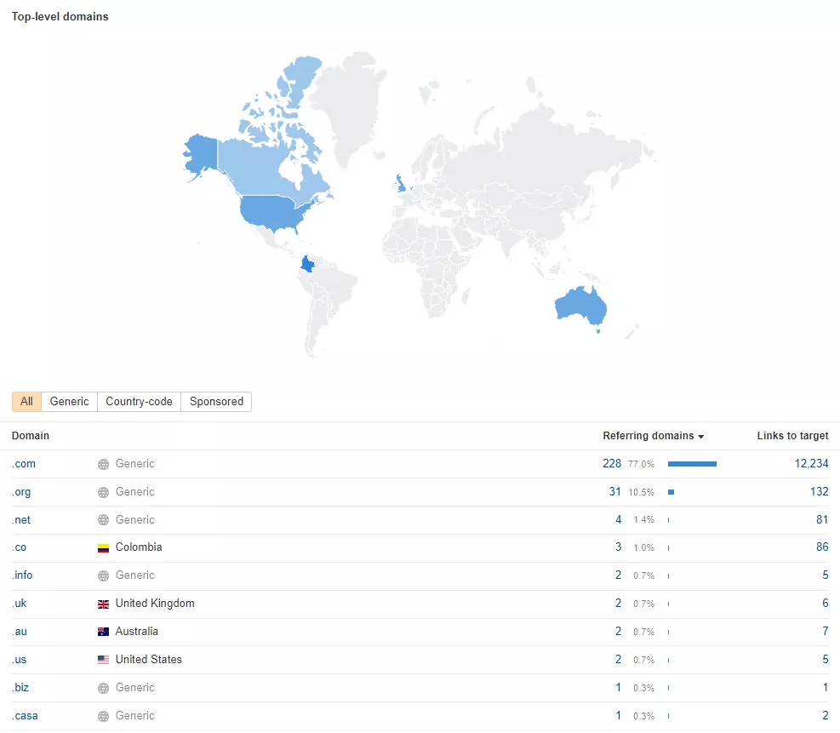Screen dimensions: 840x733
Task: Click 10.5% percentage in .org row
Action: (641, 492)
